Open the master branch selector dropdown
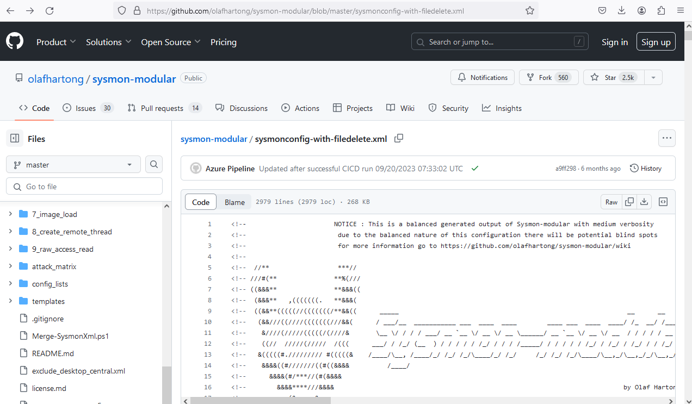The width and height of the screenshot is (692, 404). pos(73,165)
